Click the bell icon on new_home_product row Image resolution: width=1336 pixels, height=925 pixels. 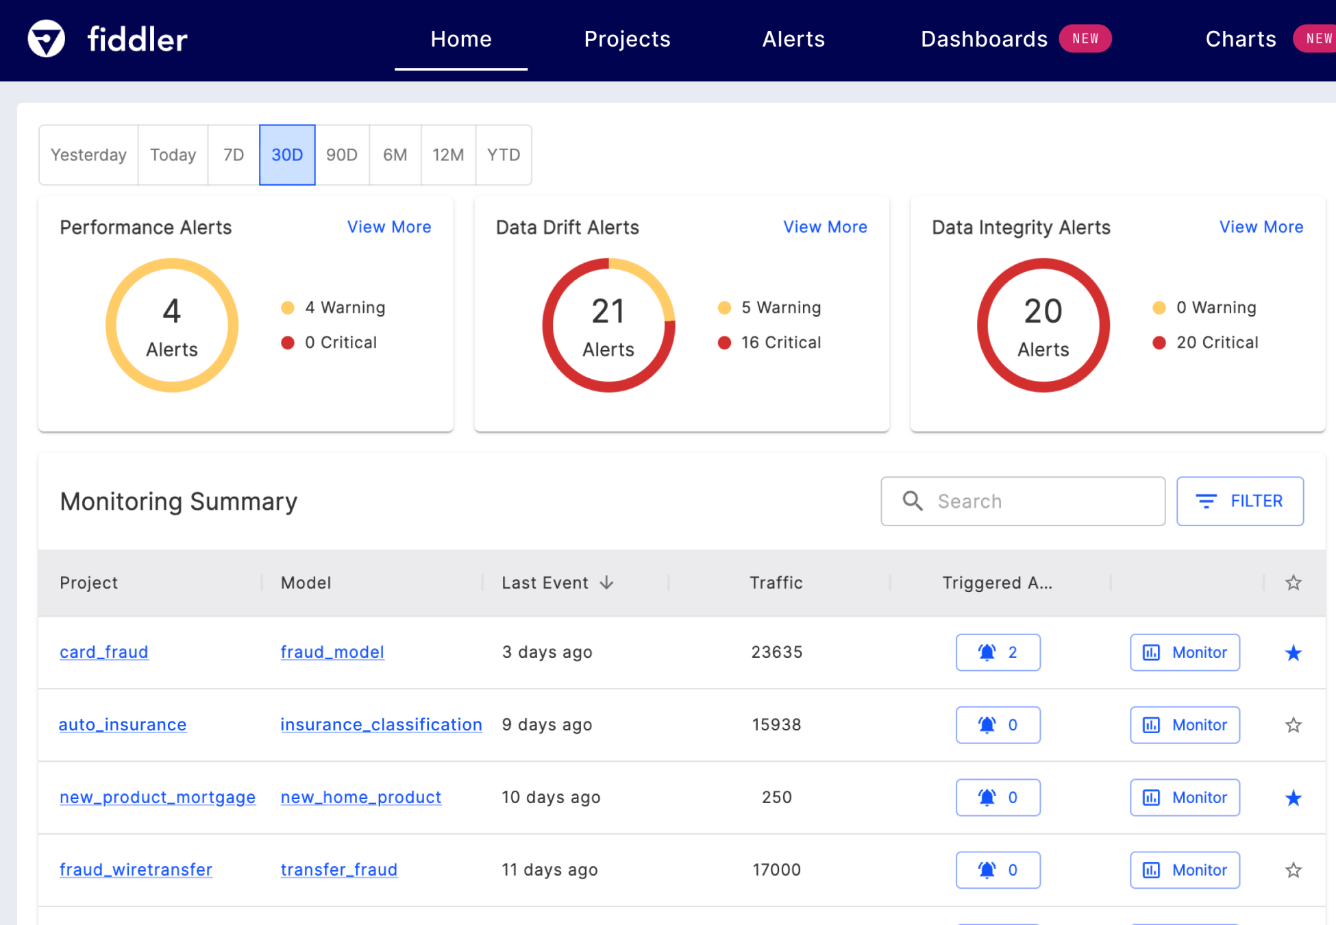point(987,797)
